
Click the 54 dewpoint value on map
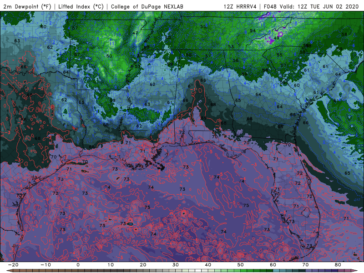[253, 30]
